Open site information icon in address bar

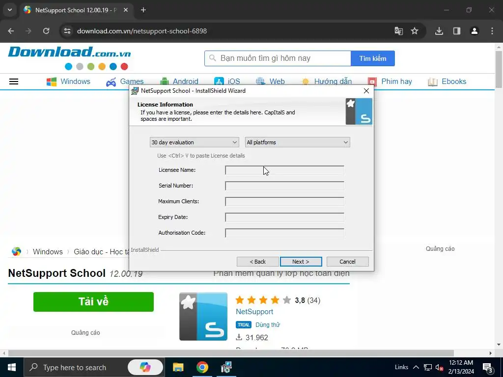point(67,31)
